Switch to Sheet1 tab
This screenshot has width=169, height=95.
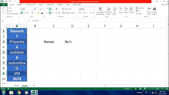coord(16,85)
